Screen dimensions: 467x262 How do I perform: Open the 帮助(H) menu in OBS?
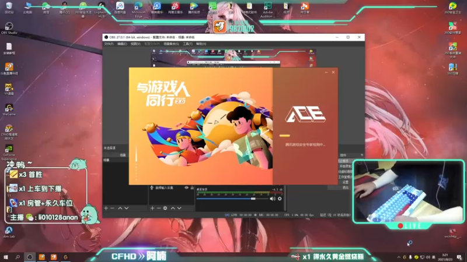point(201,44)
